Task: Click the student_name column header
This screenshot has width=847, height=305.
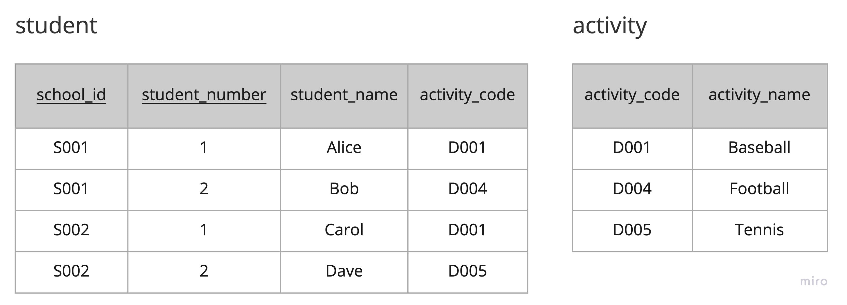Action: pos(344,95)
